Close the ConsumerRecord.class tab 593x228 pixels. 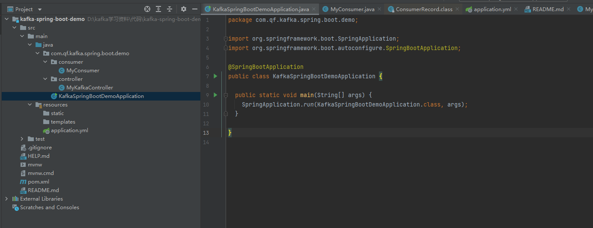(x=457, y=9)
